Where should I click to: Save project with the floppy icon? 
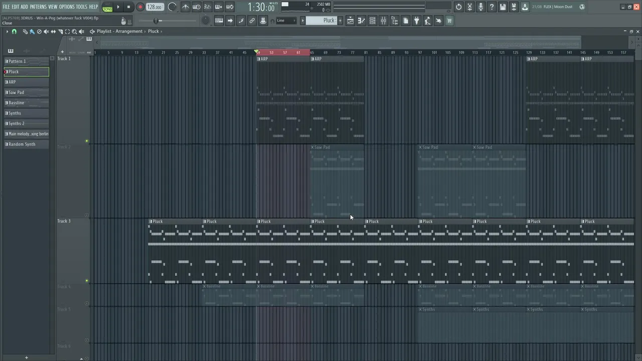tap(503, 7)
